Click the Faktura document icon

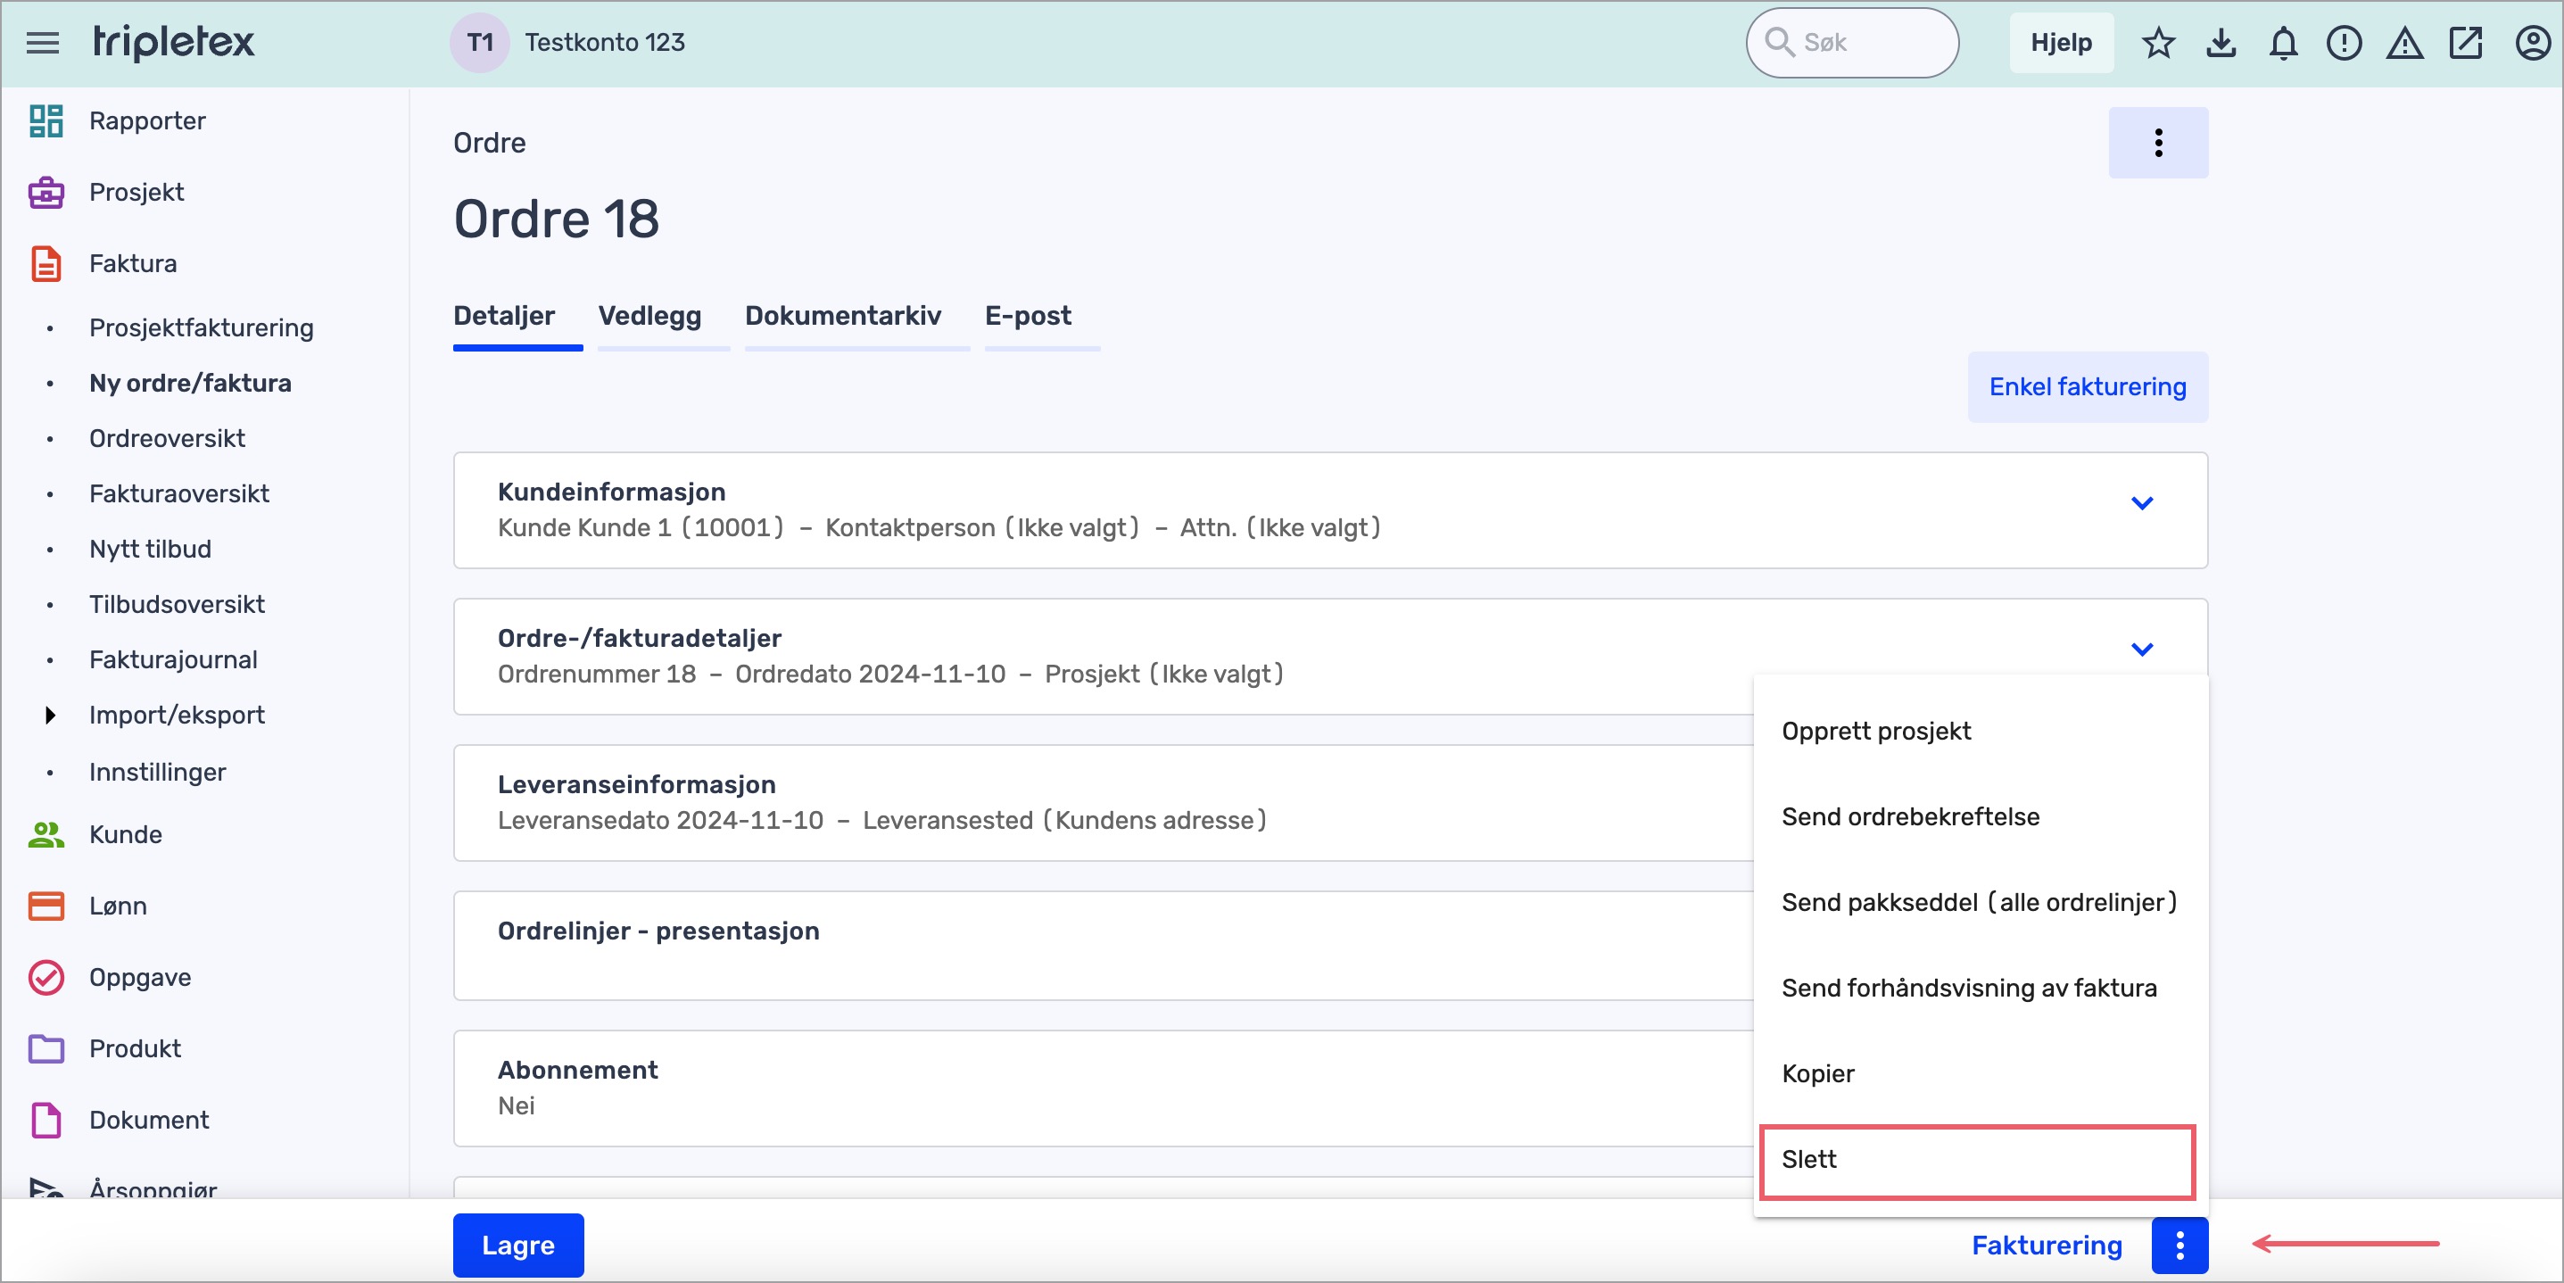(45, 264)
